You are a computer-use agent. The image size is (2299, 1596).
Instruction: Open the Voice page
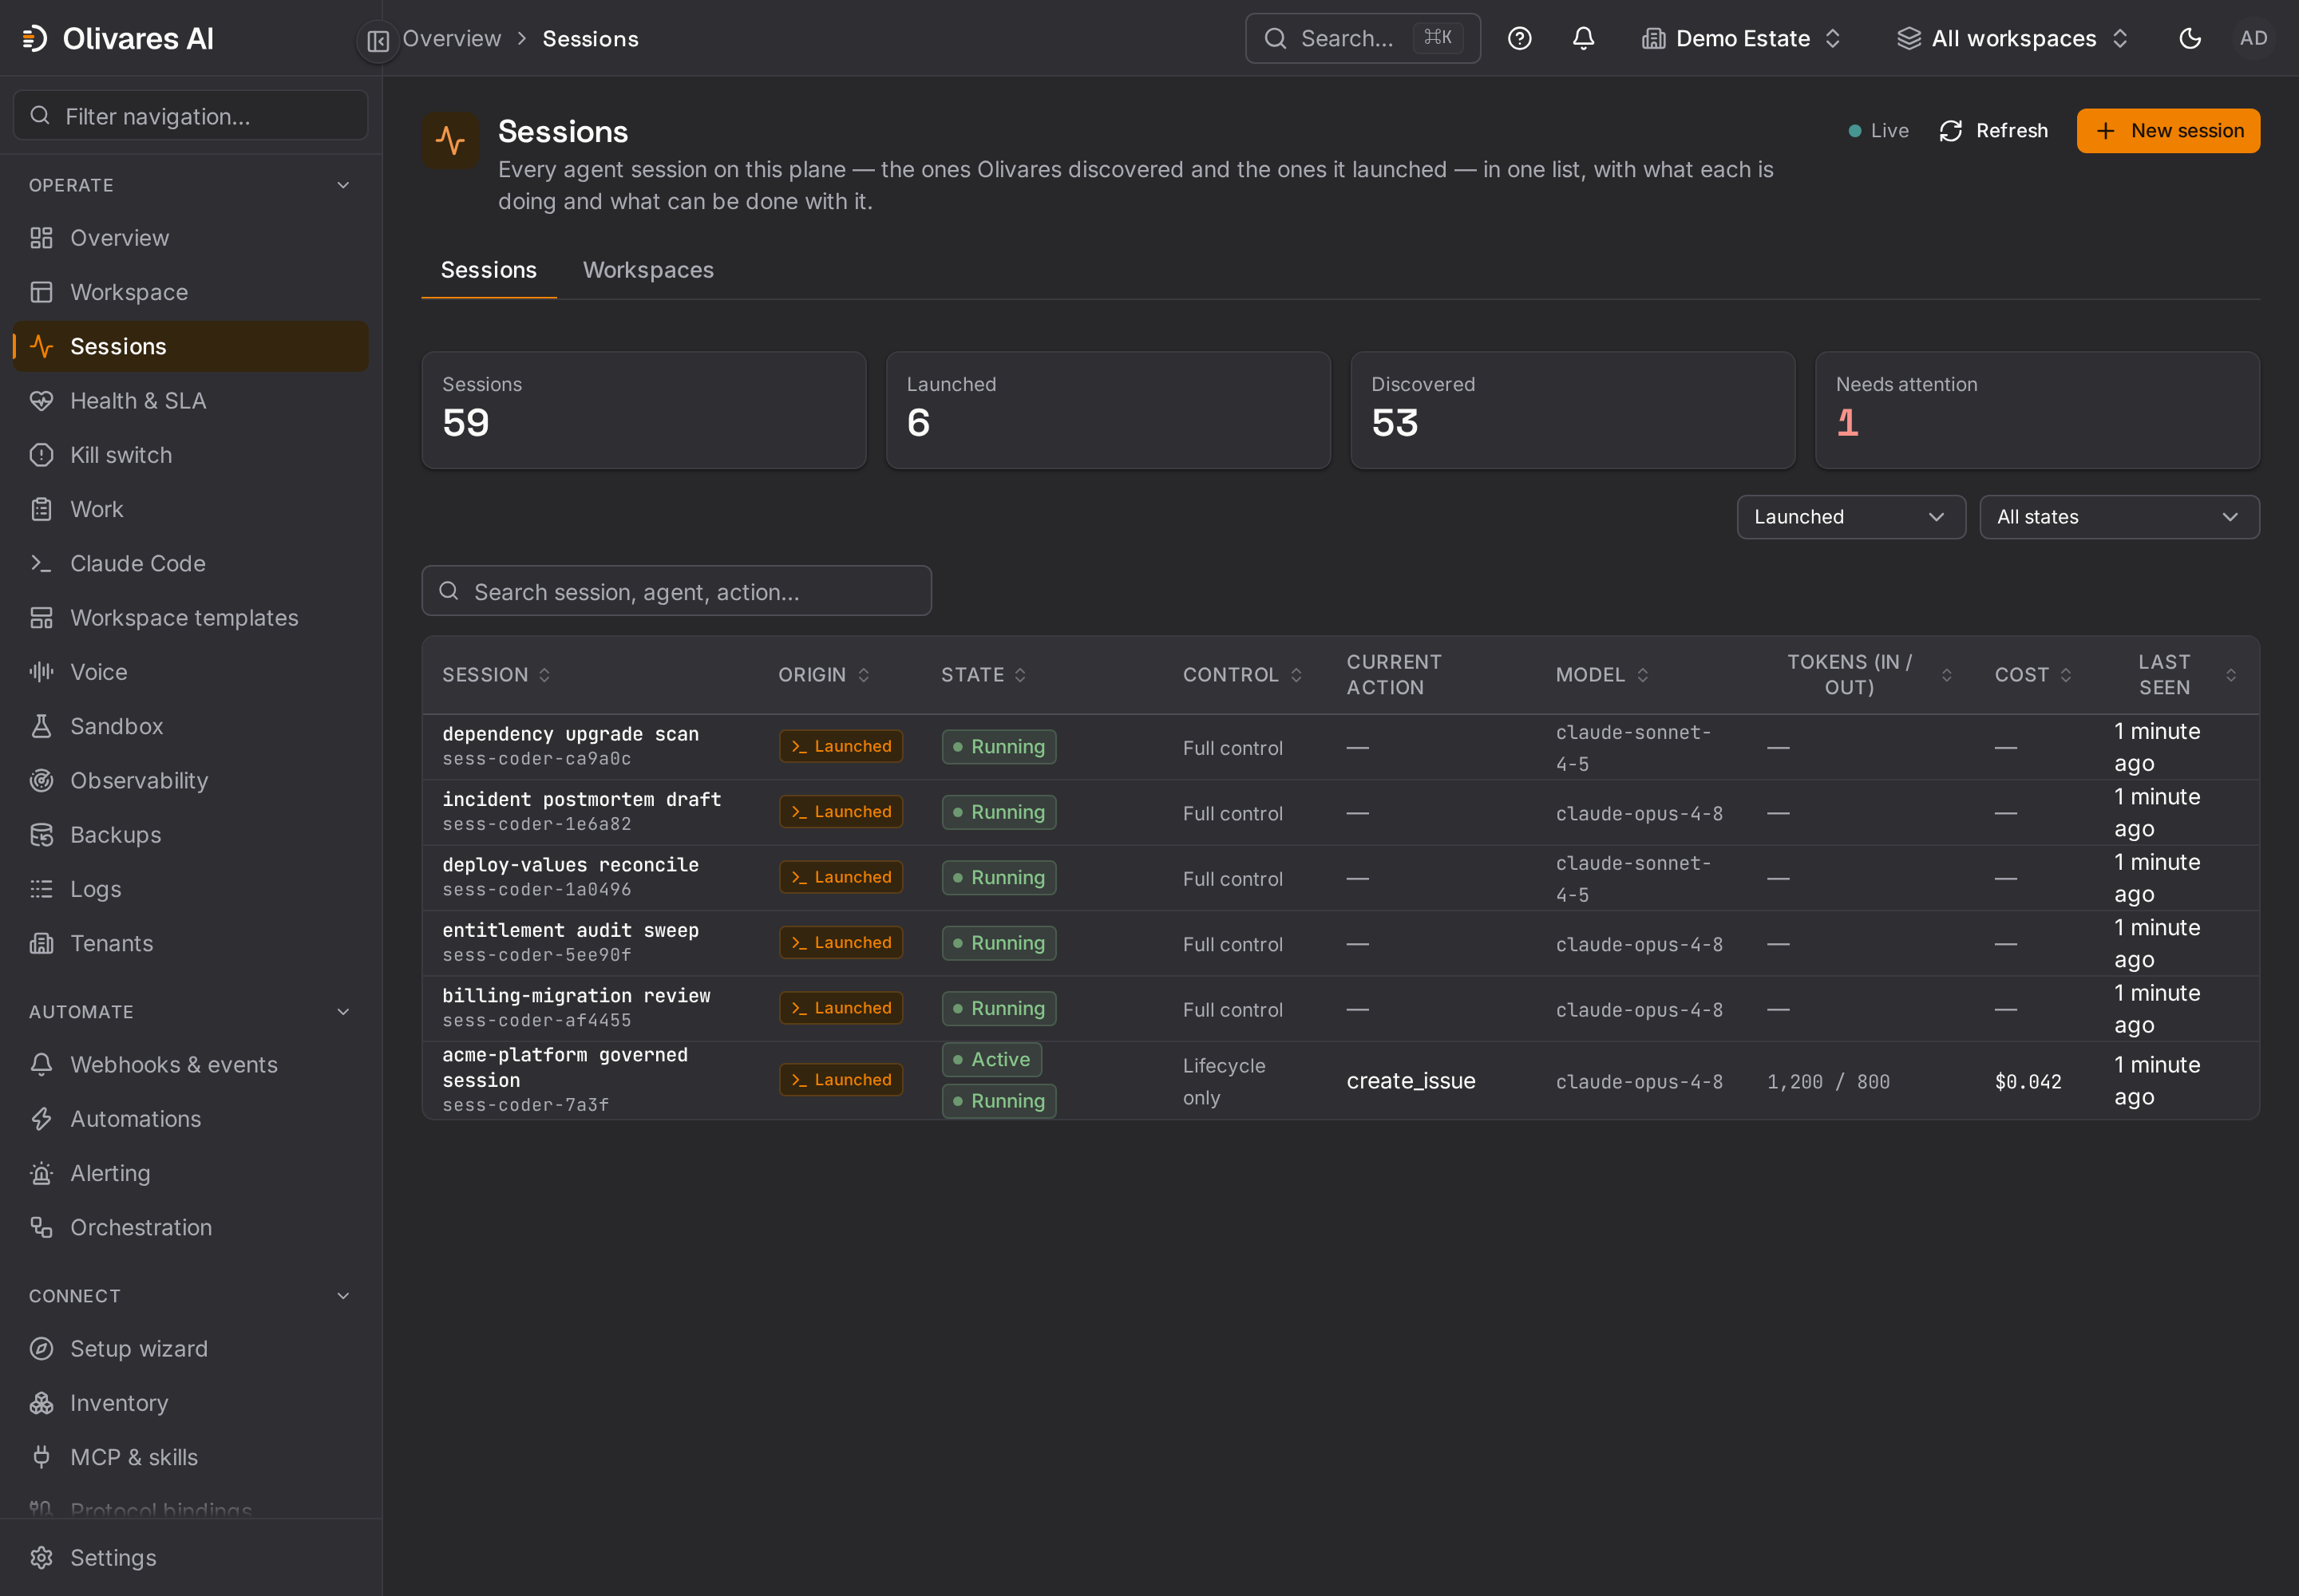pyautogui.click(x=190, y=672)
